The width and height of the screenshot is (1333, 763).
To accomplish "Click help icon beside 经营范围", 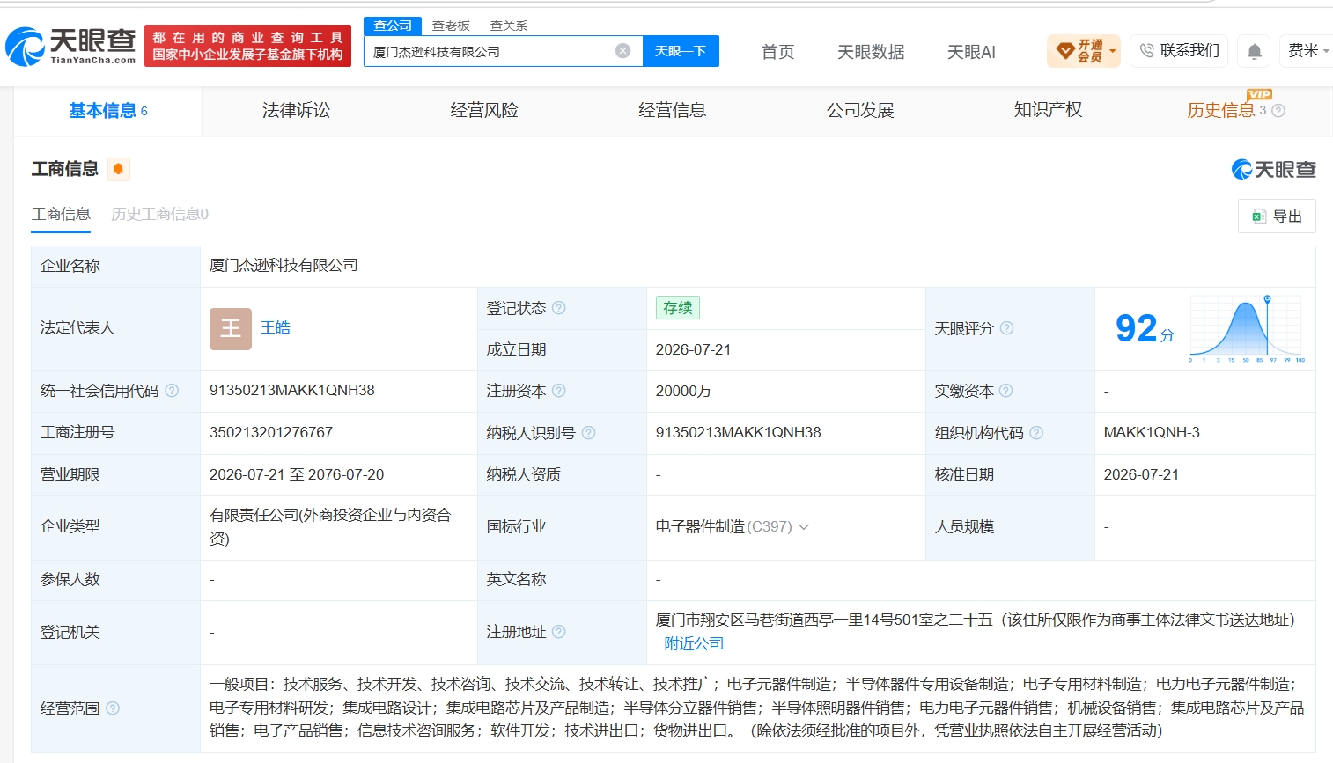I will pos(113,708).
